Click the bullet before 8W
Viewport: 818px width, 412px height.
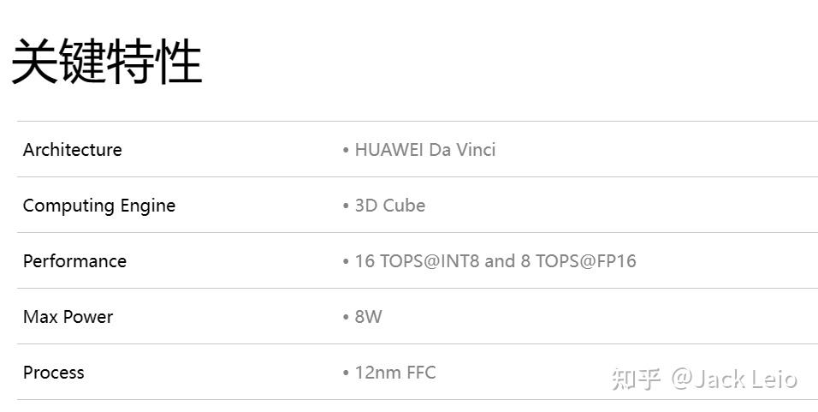click(346, 318)
